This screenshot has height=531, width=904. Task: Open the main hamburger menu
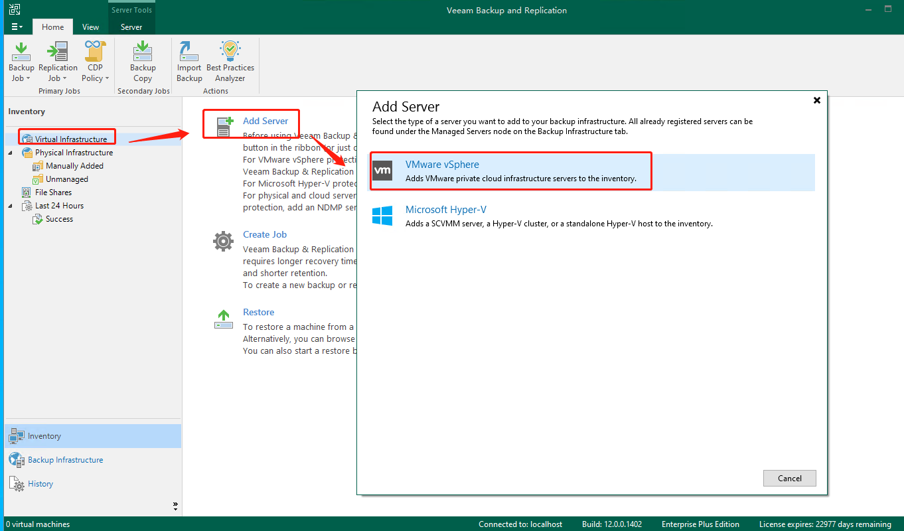[17, 27]
